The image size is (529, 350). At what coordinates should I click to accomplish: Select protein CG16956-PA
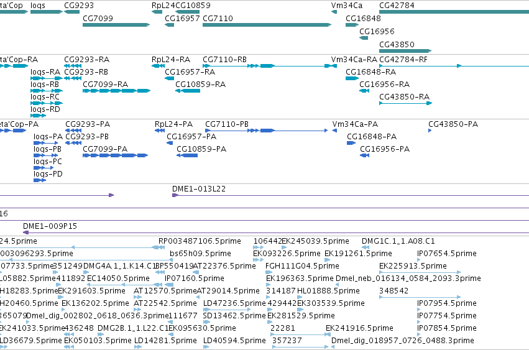[x=365, y=155]
